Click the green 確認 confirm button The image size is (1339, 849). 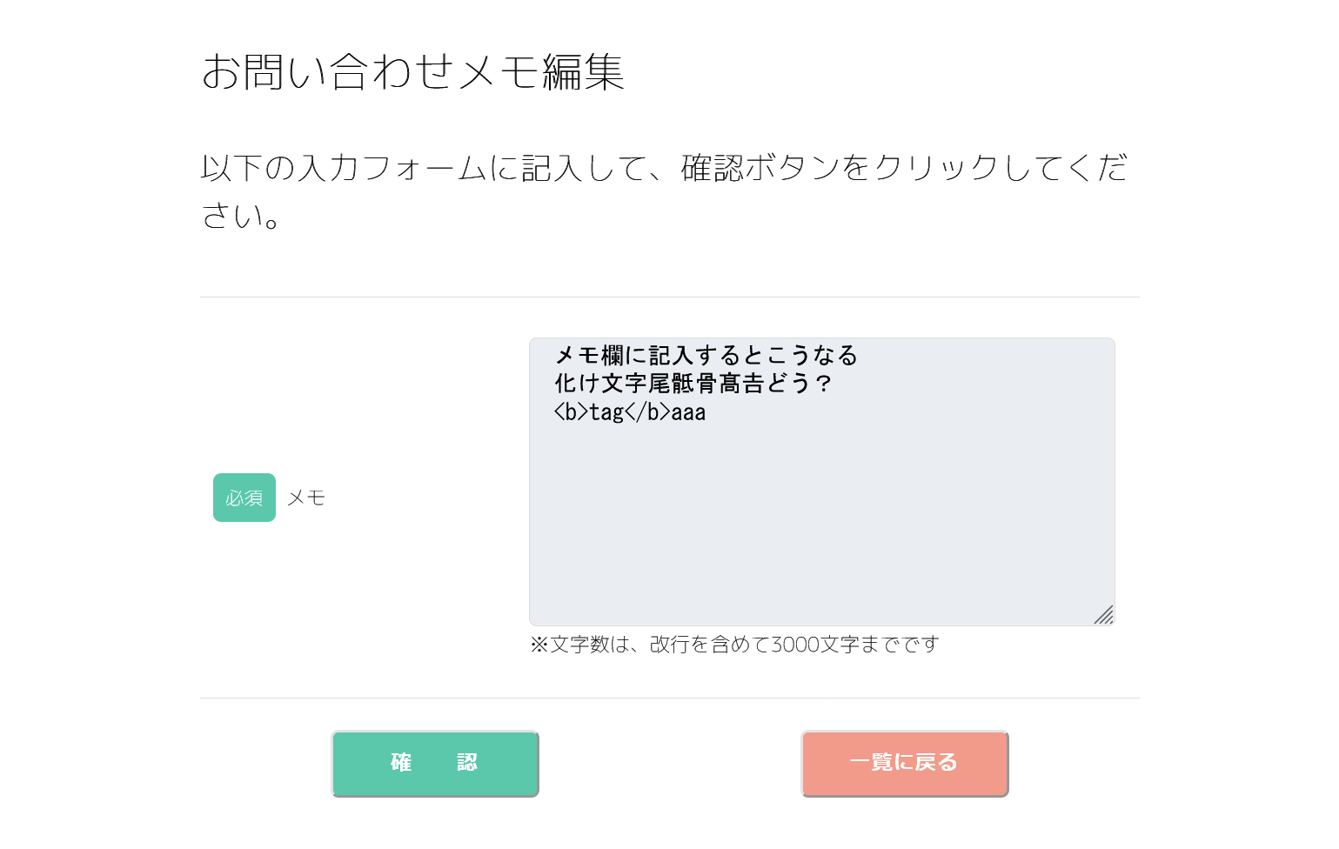pyautogui.click(x=435, y=763)
